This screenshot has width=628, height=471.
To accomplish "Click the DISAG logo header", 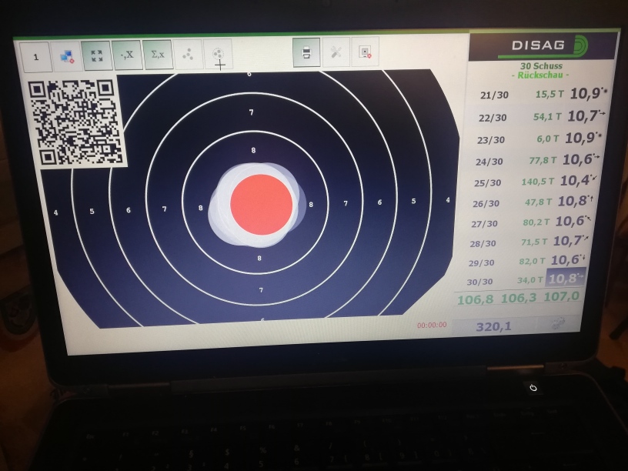I will pyautogui.click(x=543, y=45).
